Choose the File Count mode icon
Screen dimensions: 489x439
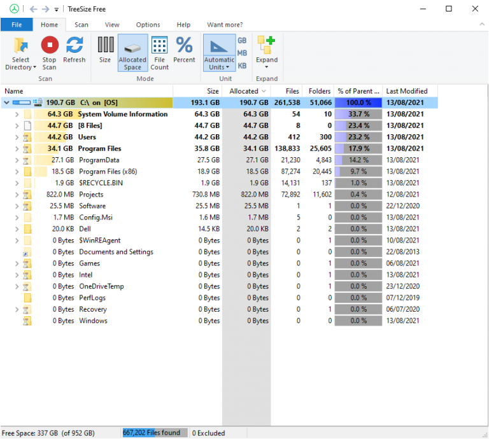click(160, 45)
